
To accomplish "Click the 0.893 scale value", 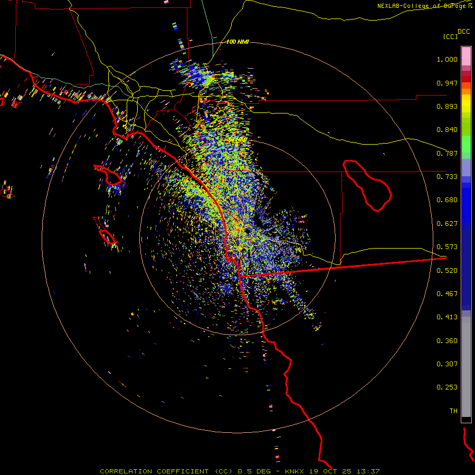I will [x=447, y=106].
